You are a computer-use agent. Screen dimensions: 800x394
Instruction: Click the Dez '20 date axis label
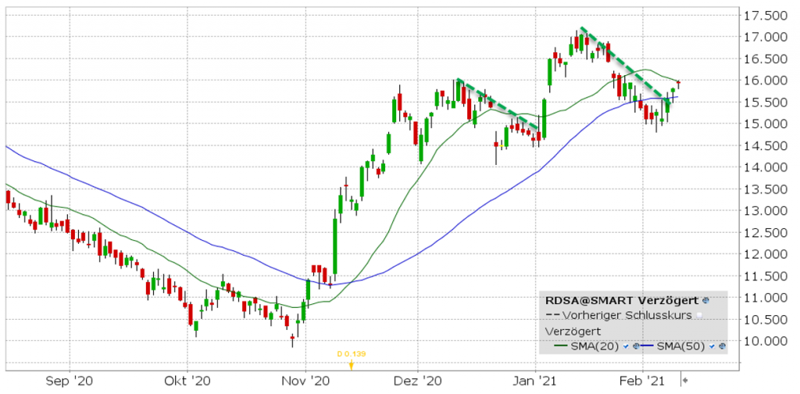click(417, 381)
